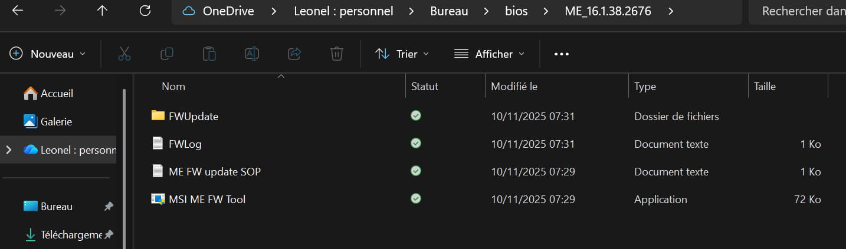
Task: Open the FWUpdate folder
Action: point(193,117)
